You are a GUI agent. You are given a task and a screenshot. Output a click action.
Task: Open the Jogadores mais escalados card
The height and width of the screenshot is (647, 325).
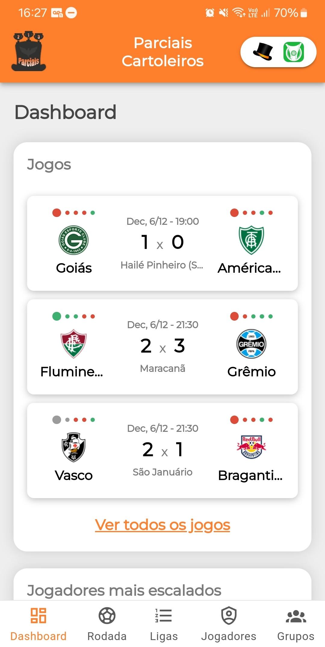162,584
